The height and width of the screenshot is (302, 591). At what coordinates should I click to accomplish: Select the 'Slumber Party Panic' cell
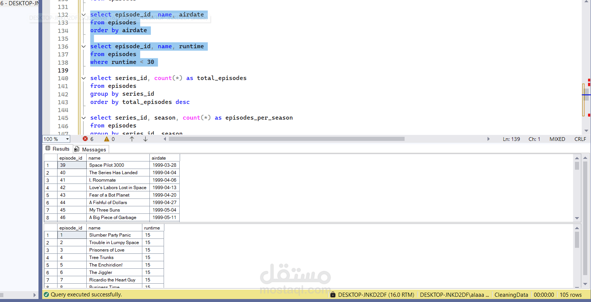(114, 235)
